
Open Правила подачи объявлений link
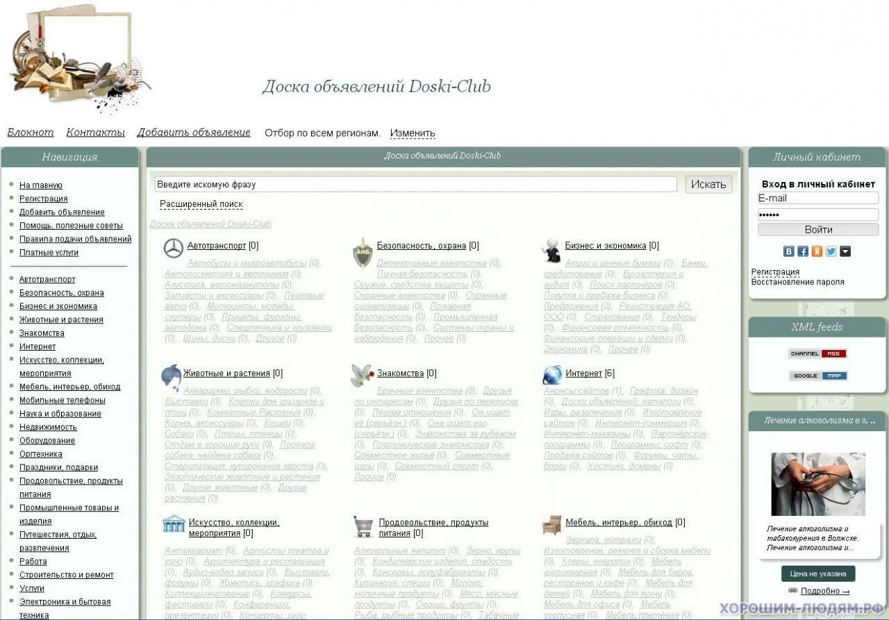(x=75, y=239)
